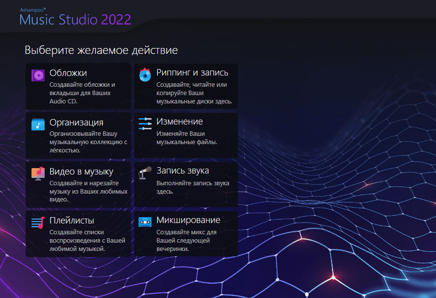436x298 pixels.
Task: Click the purple disc icon for Обложки
Action: pyautogui.click(x=38, y=75)
